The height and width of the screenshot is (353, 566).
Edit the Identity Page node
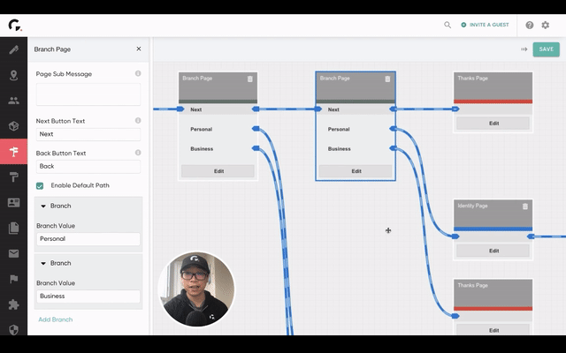coord(493,251)
